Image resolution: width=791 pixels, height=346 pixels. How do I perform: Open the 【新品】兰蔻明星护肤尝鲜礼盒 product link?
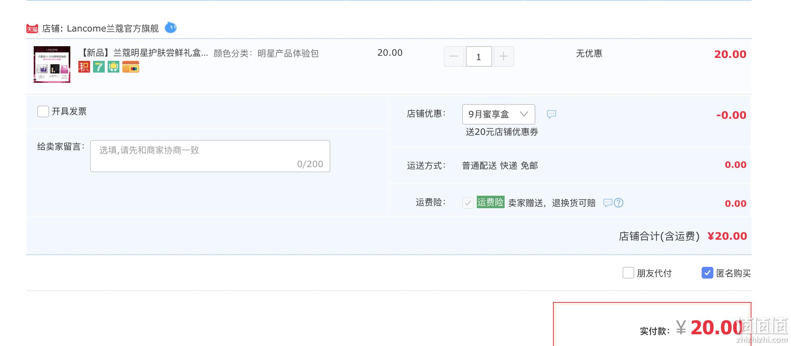coord(144,53)
